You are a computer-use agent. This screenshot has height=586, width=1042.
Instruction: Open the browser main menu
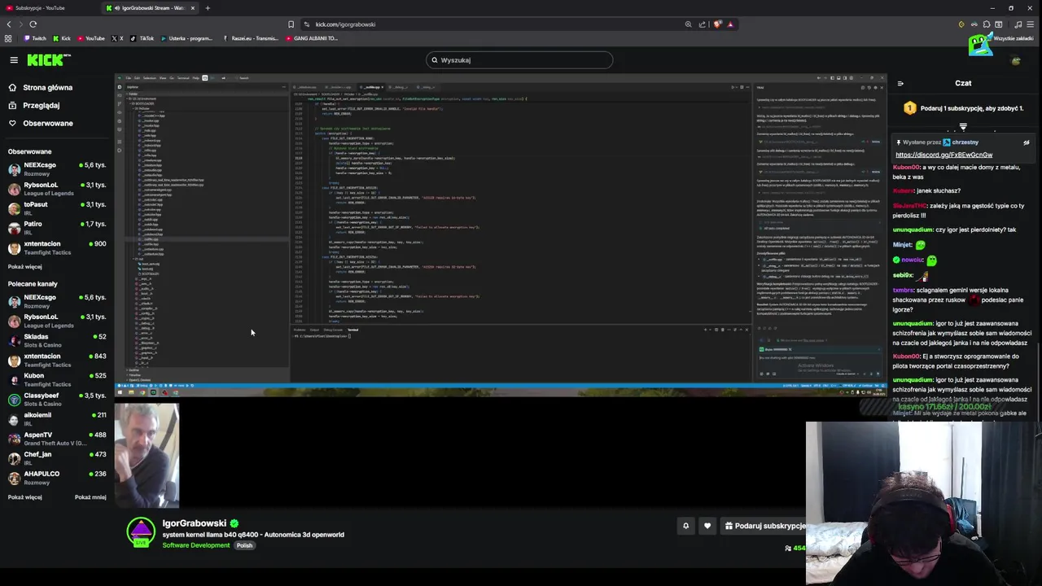(x=1032, y=24)
